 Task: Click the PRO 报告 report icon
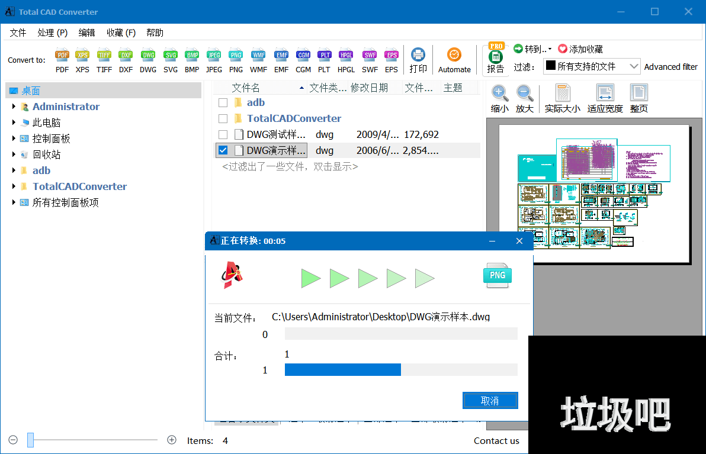496,59
